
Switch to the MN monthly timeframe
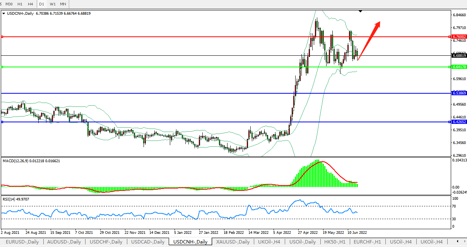[x=63, y=4]
